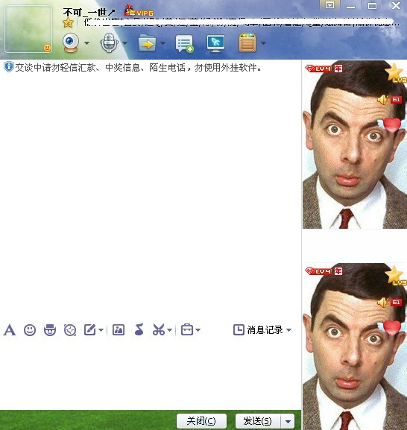
Task: Create discussion group with chat plus icon
Action: tap(184, 43)
